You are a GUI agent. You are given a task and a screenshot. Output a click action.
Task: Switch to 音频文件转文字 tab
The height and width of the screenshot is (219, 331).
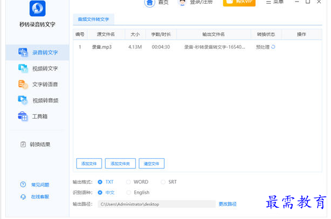pyautogui.click(x=93, y=19)
